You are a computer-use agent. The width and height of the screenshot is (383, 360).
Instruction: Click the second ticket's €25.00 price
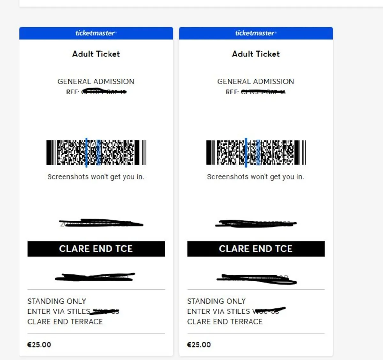(199, 345)
